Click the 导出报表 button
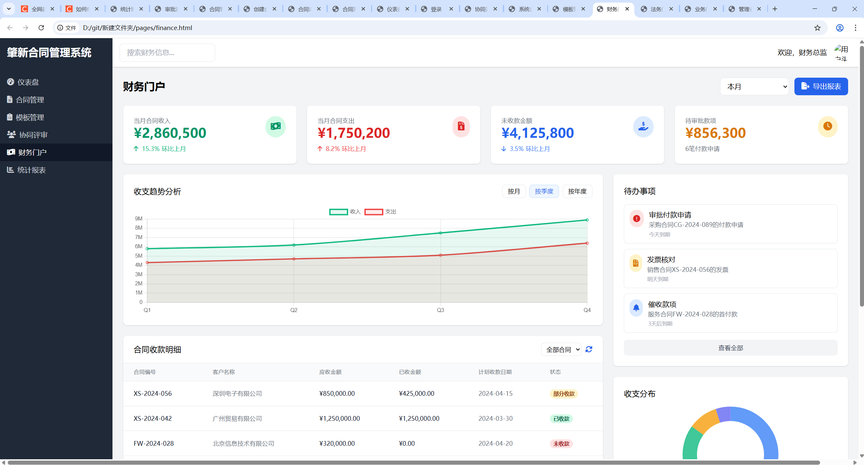This screenshot has width=864, height=465. (821, 86)
